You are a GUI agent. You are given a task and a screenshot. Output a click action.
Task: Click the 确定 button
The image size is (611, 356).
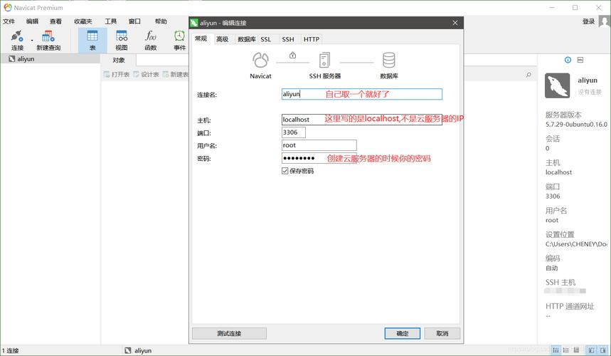coord(402,333)
